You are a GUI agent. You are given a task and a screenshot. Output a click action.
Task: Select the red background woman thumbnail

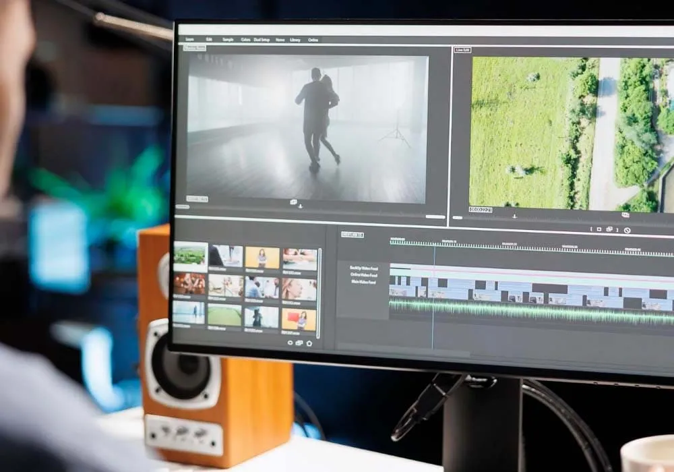click(299, 318)
